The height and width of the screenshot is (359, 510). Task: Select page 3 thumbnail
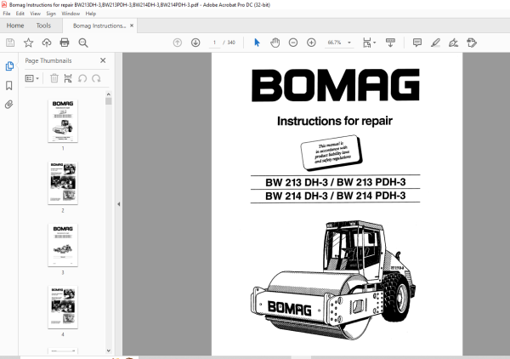click(x=63, y=245)
